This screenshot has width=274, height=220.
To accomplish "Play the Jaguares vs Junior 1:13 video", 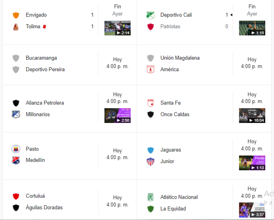I will [x=252, y=163].
